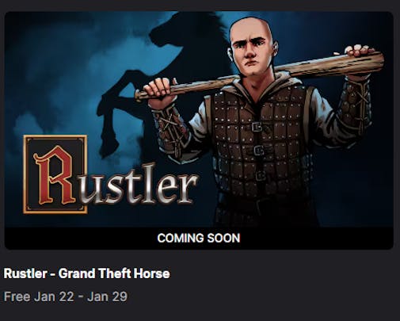Click the Free Jan 22 - Jan 29 text
The height and width of the screenshot is (321, 400).
(x=66, y=296)
